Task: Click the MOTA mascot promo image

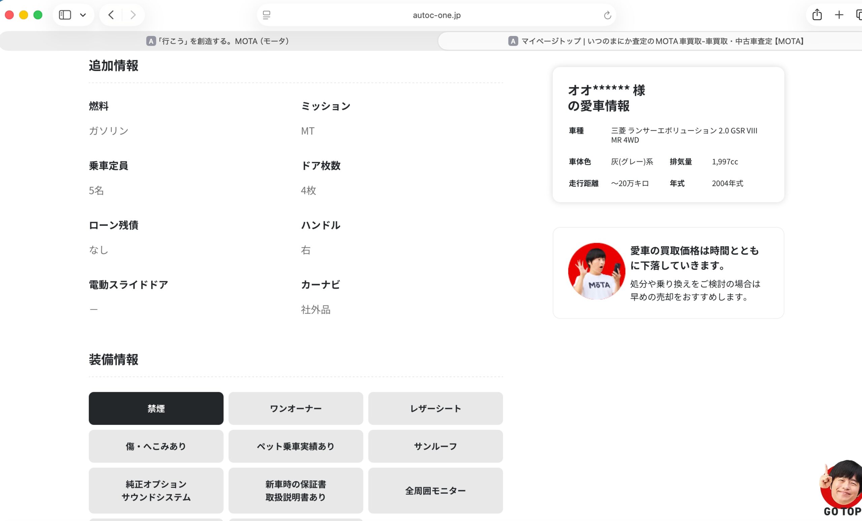Action: [x=596, y=271]
